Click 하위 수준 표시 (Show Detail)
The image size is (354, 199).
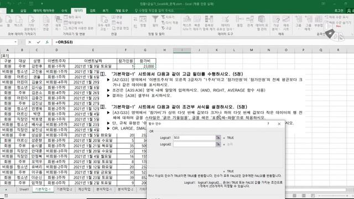[x=336, y=17]
